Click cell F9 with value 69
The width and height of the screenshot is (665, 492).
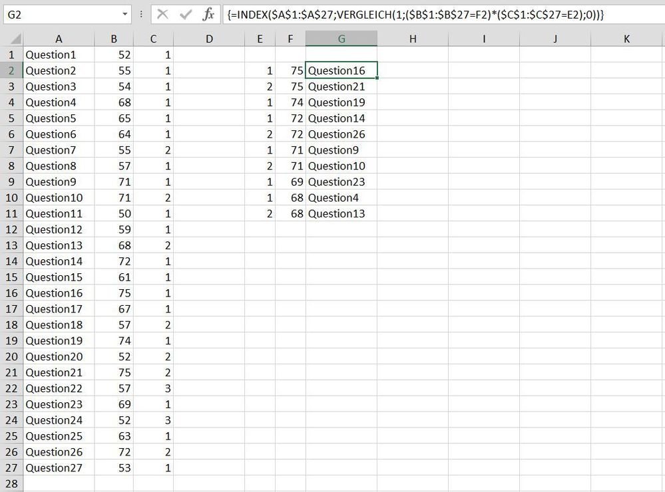click(x=290, y=182)
